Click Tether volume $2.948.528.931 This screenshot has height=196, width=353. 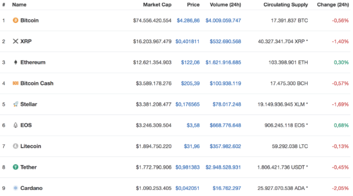point(223,167)
